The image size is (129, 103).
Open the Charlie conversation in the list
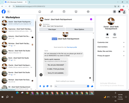(x=18, y=66)
